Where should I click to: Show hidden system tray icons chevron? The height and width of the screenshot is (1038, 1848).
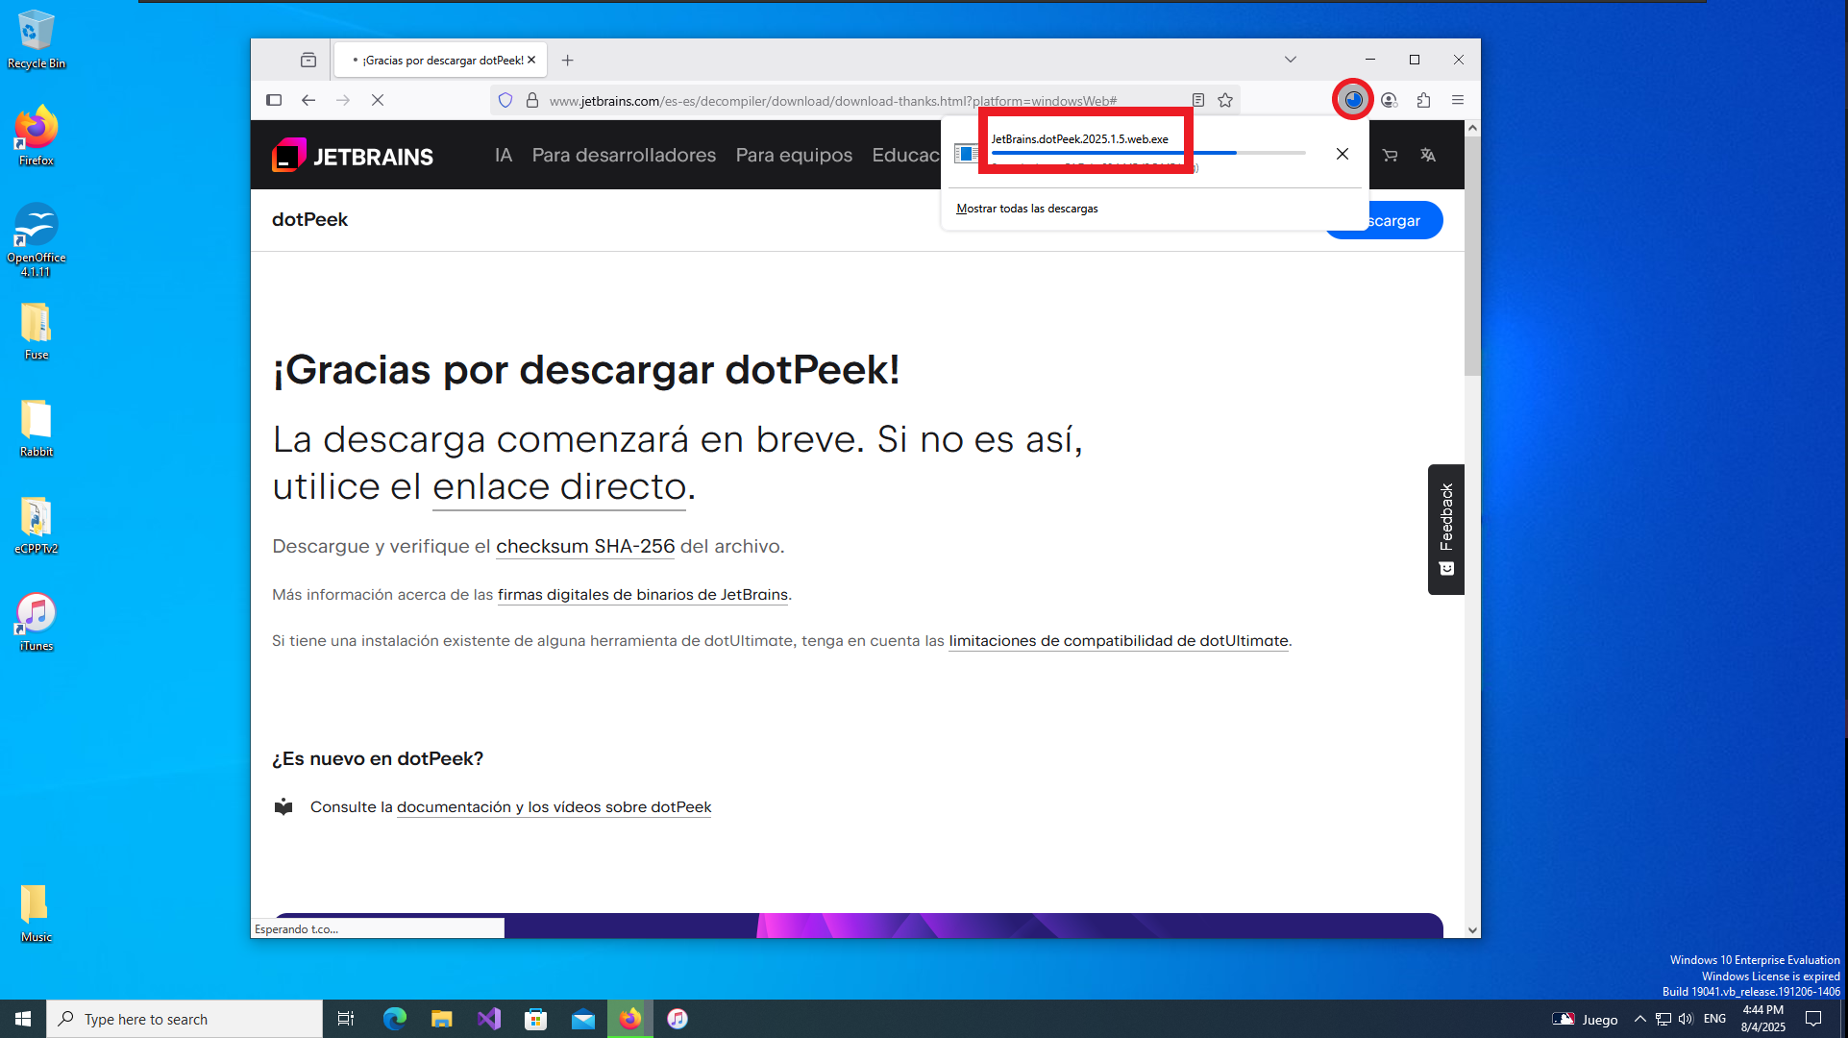coord(1640,1019)
